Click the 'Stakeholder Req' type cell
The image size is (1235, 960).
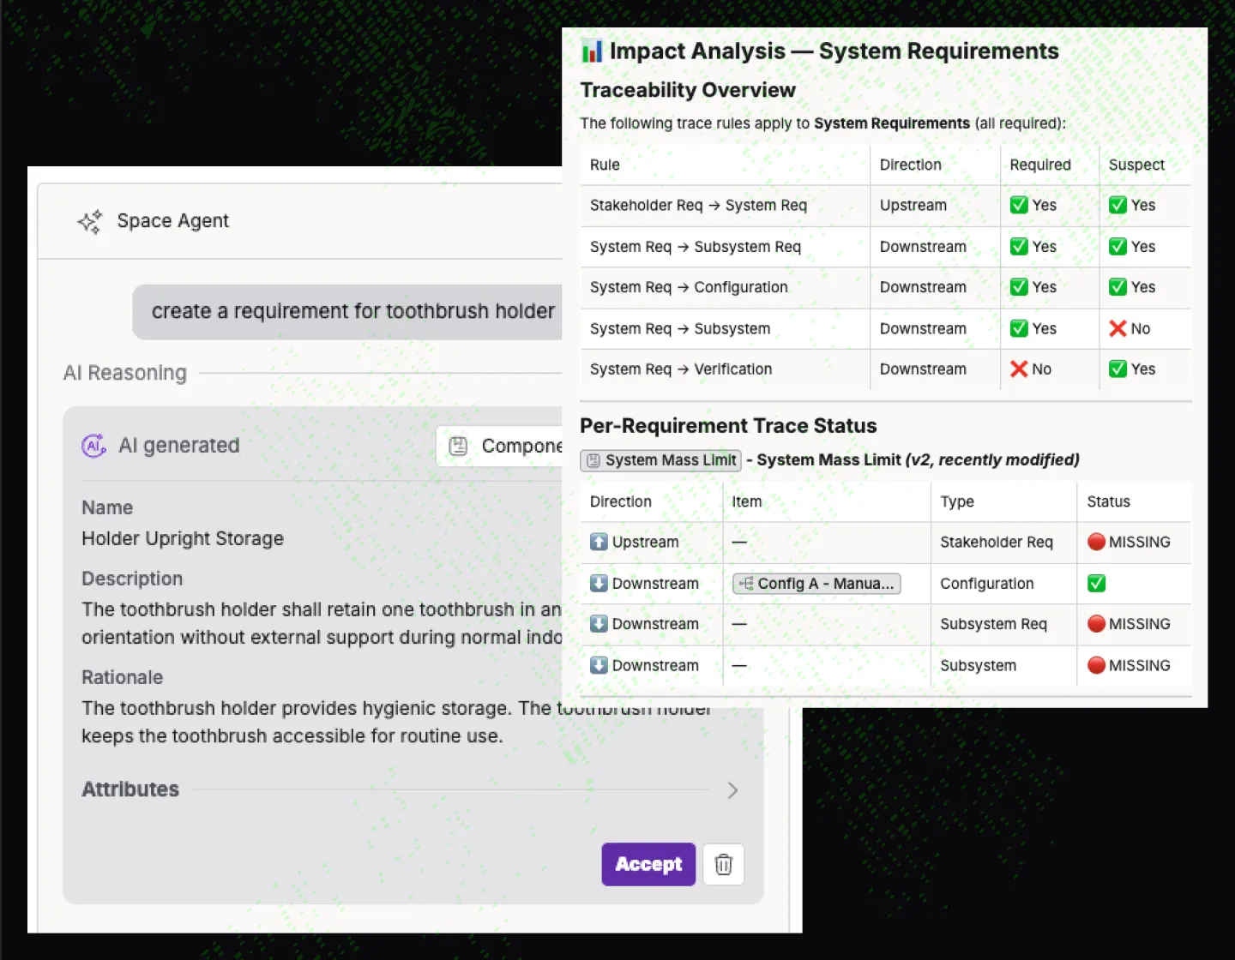tap(997, 542)
